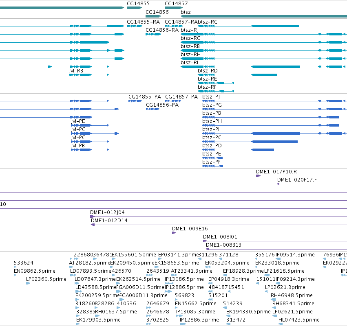Click the DME1-012J04 BAC label
Image resolution: width=347 pixels, height=326 pixels.
(x=107, y=212)
